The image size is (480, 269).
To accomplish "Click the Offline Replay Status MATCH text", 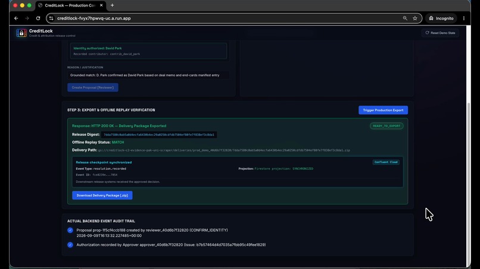I will pyautogui.click(x=118, y=143).
